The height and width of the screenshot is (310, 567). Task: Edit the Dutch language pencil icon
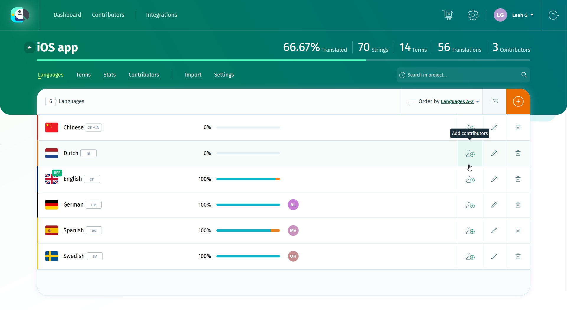494,153
